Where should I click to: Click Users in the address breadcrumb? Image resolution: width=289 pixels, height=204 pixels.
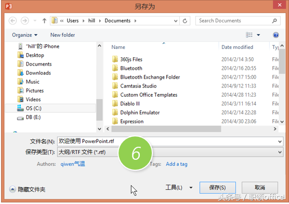tap(73, 21)
